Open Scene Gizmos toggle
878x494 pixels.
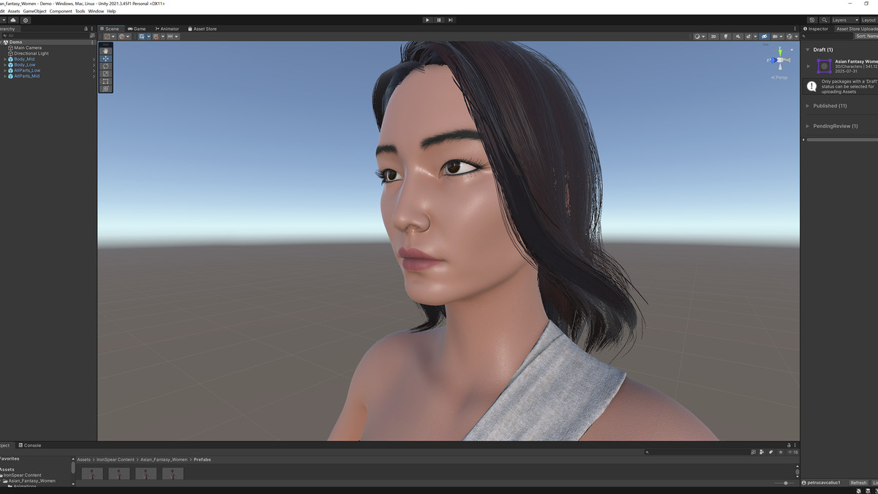[789, 37]
